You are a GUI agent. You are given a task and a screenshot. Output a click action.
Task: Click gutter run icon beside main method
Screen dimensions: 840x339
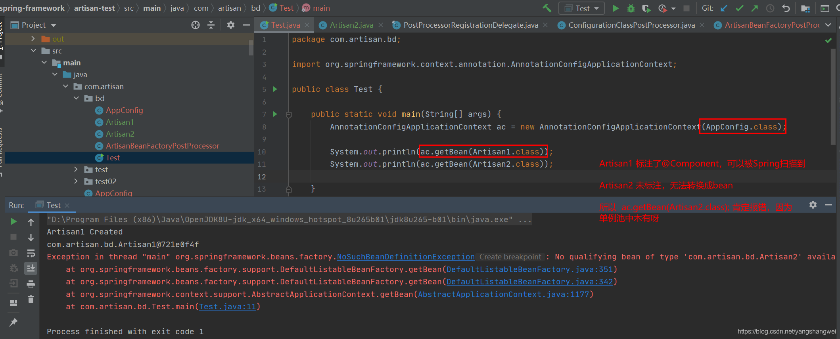point(275,114)
